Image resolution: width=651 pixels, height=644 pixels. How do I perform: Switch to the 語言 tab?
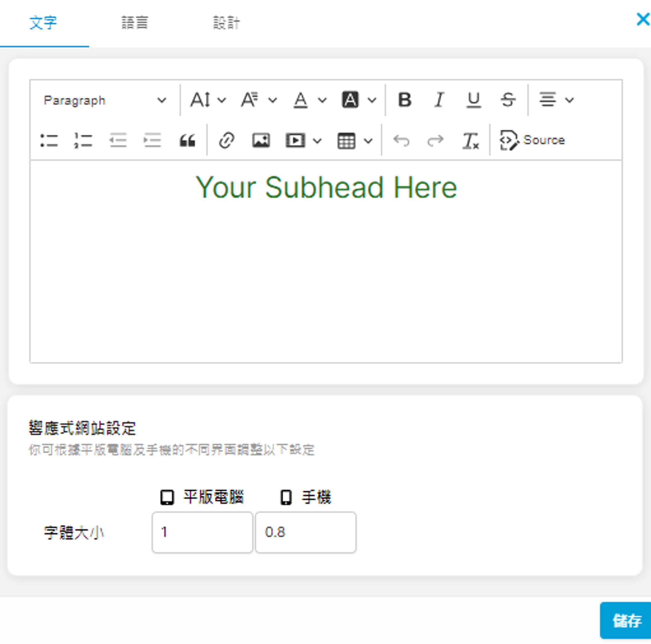click(x=134, y=23)
